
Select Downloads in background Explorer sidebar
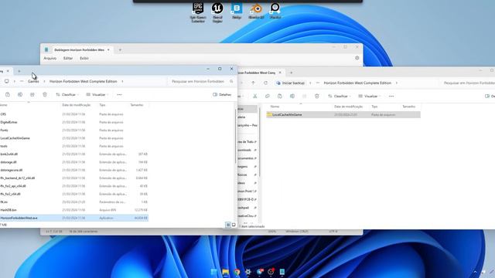tap(247, 150)
